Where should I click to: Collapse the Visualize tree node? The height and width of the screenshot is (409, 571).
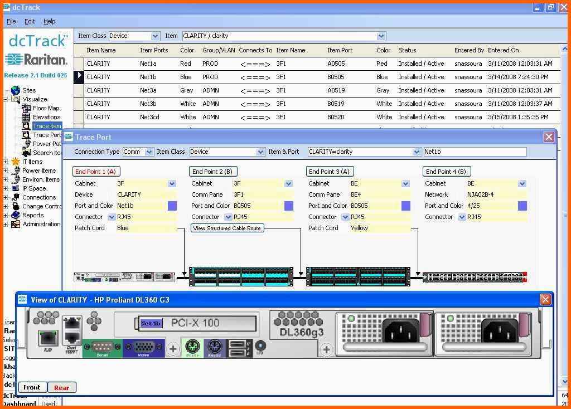tap(6, 99)
